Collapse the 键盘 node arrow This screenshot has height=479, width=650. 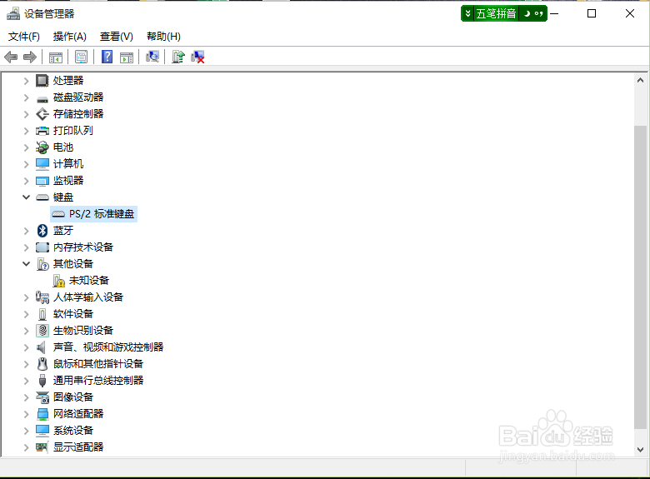pos(26,197)
